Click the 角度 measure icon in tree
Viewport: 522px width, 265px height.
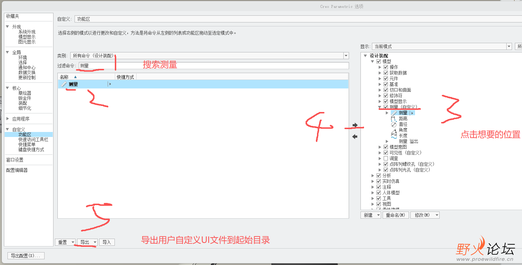[x=394, y=130]
